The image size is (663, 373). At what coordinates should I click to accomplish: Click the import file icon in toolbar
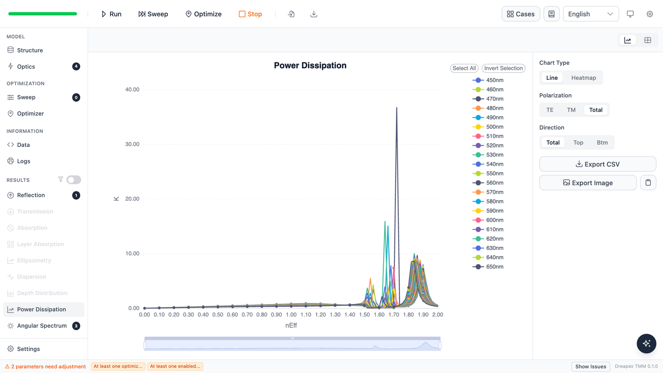pyautogui.click(x=291, y=14)
